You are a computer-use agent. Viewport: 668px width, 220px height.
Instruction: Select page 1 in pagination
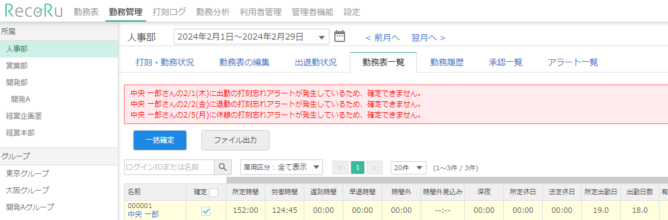click(x=358, y=168)
